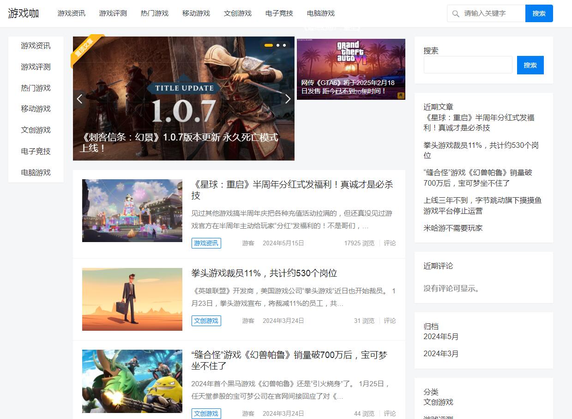Select 电脑游戏 in the left sidebar menu

tap(36, 173)
